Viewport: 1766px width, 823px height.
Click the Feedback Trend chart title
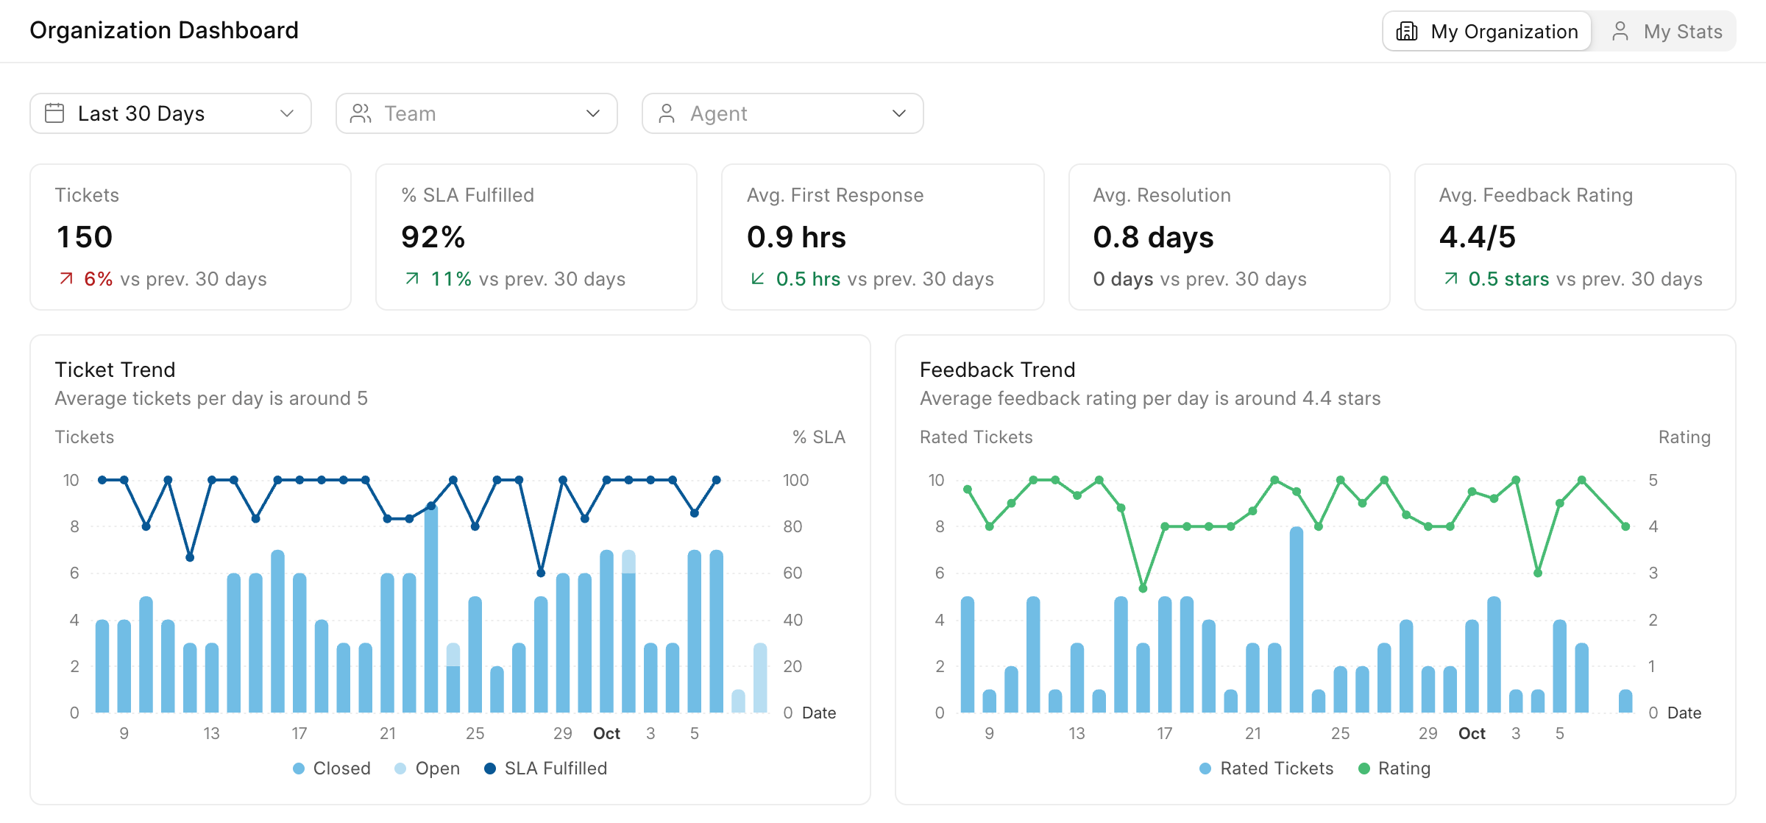(x=998, y=370)
